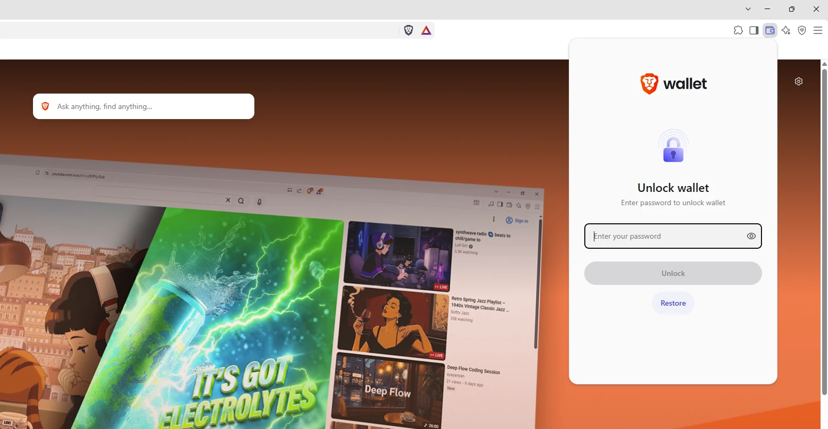Toggle the sidebar panel icon
828x429 pixels.
pyautogui.click(x=754, y=30)
